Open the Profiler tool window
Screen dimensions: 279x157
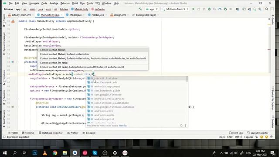click(73, 133)
